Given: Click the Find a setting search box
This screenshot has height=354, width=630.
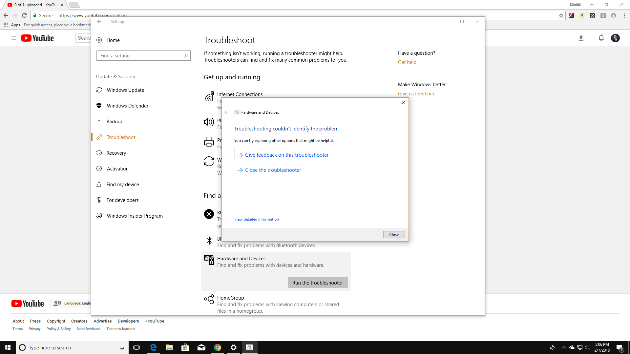Looking at the screenshot, I should tap(141, 56).
